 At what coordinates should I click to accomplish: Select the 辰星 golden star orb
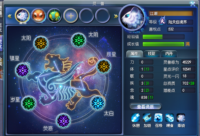point(104,67)
